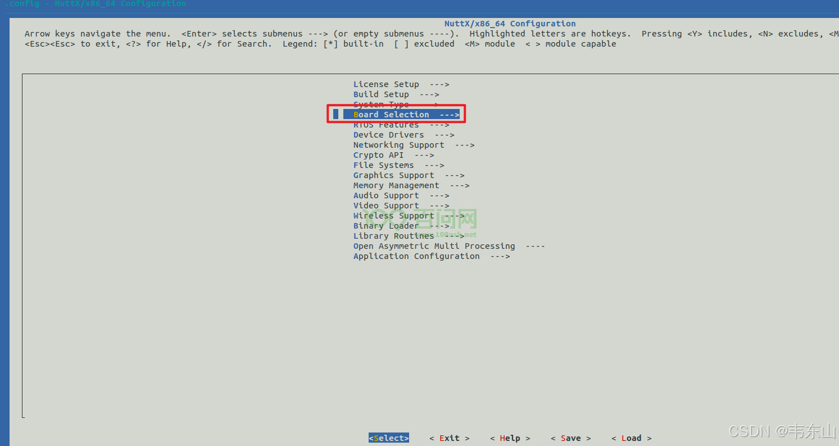Open the Library Routines submenu
The height and width of the screenshot is (446, 839).
(x=409, y=236)
